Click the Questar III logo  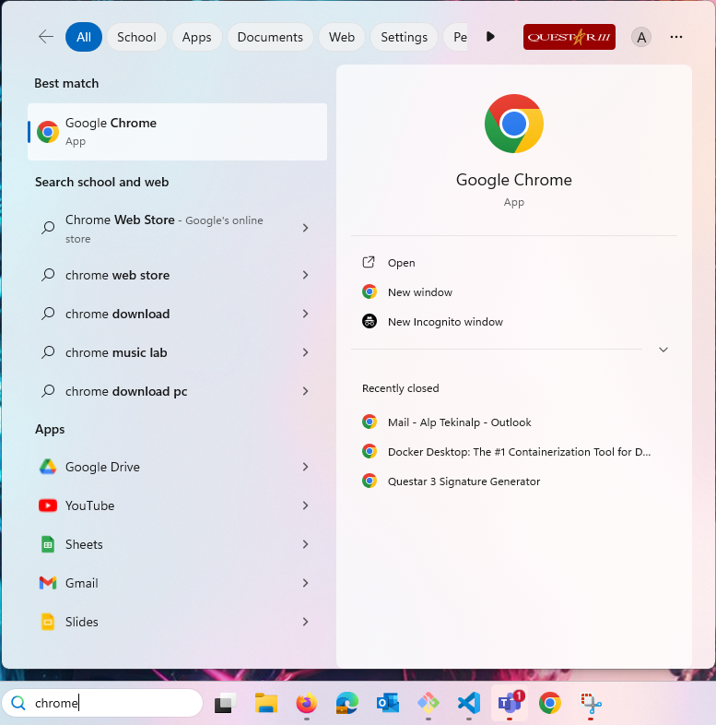tap(569, 37)
